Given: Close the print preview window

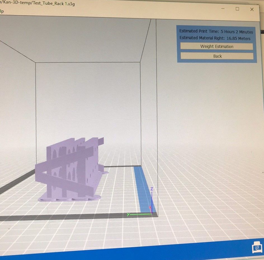Looking at the screenshot, I should 252,9.
